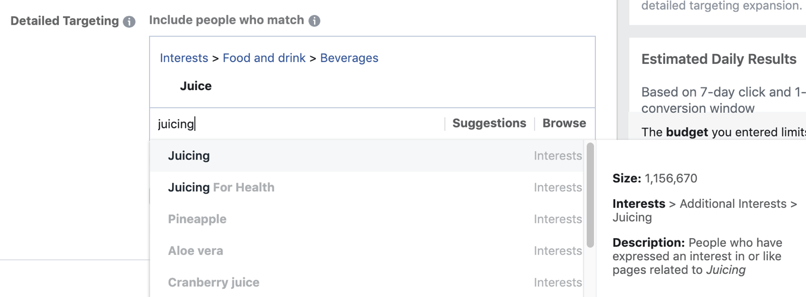
Task: Click the Detailed Targeting label
Action: [64, 21]
